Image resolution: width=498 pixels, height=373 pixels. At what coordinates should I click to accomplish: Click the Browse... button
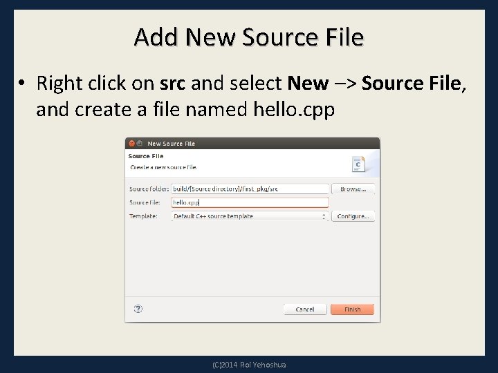(x=353, y=189)
